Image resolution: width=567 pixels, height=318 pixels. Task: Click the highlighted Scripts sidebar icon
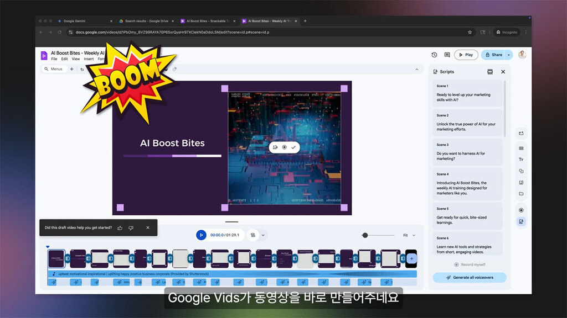point(521,221)
